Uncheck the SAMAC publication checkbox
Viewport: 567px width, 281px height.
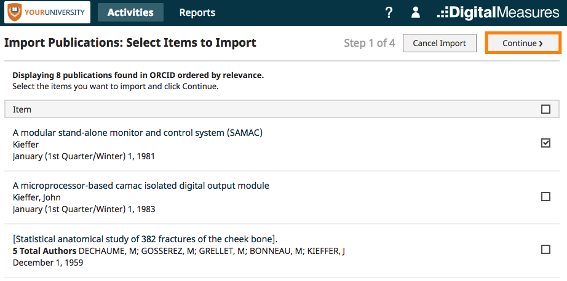click(x=545, y=143)
